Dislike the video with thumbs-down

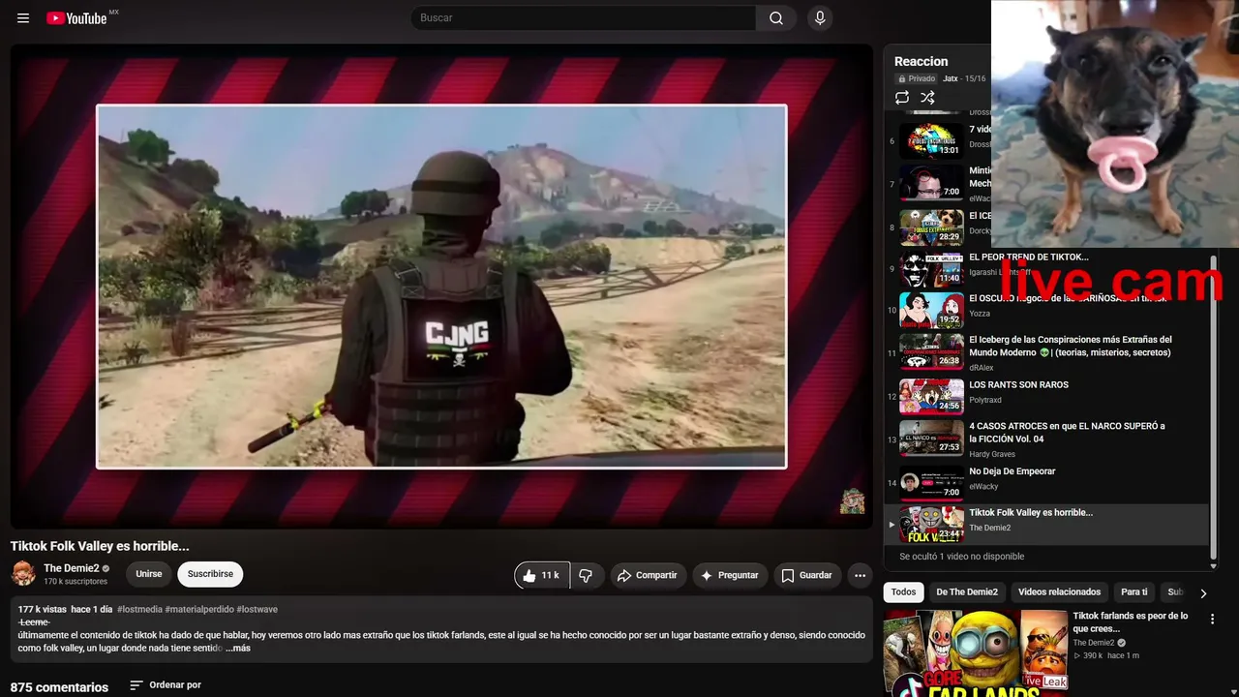click(x=586, y=575)
